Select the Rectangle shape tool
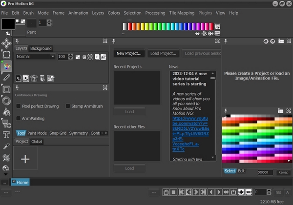The image size is (293, 205). 6,89
